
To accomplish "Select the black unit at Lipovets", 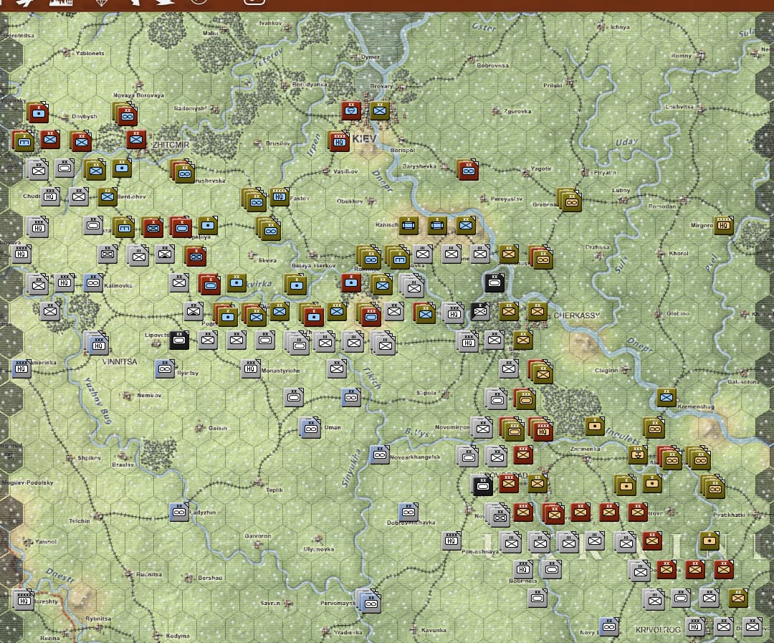I will (179, 340).
